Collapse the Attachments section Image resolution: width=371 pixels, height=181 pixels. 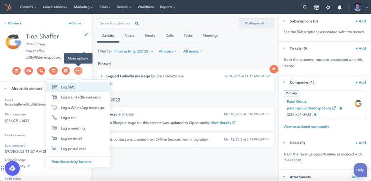click(284, 177)
